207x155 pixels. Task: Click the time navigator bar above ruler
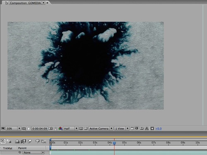(128, 139)
